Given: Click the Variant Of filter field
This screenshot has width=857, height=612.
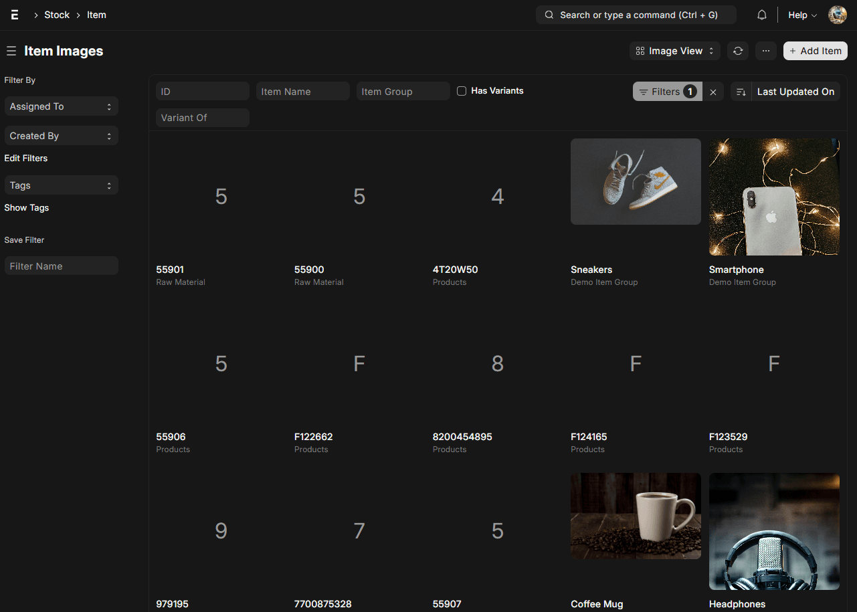Looking at the screenshot, I should click(203, 118).
